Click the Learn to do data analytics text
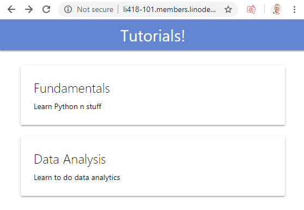Viewport: 304px width, 210px height. point(77,178)
